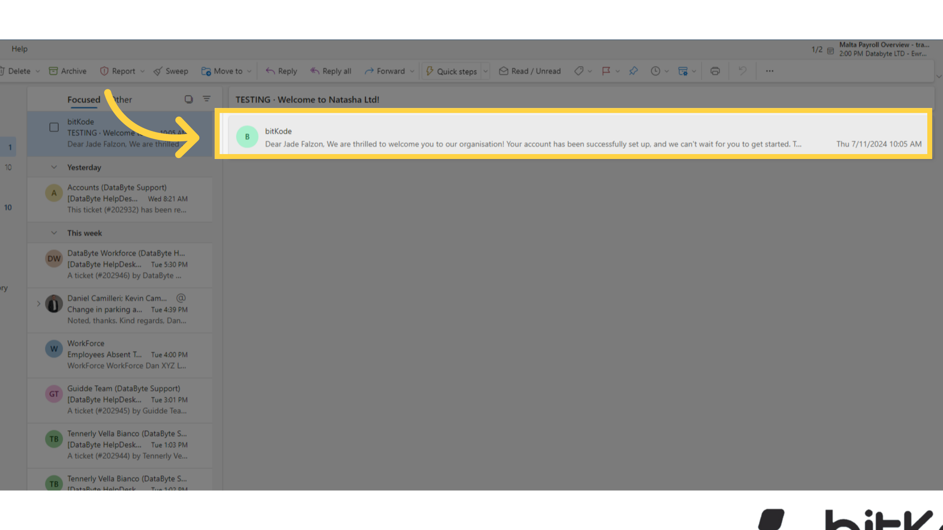943x530 pixels.
Task: Open the filter icon above message list
Action: tap(207, 99)
